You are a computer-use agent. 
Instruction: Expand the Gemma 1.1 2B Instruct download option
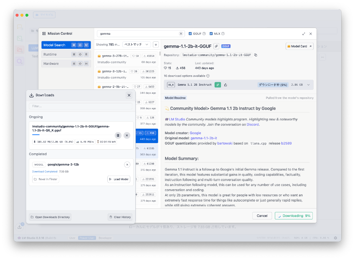pyautogui.click(x=308, y=85)
